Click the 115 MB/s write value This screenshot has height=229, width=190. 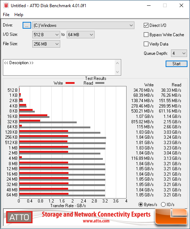[145, 127]
